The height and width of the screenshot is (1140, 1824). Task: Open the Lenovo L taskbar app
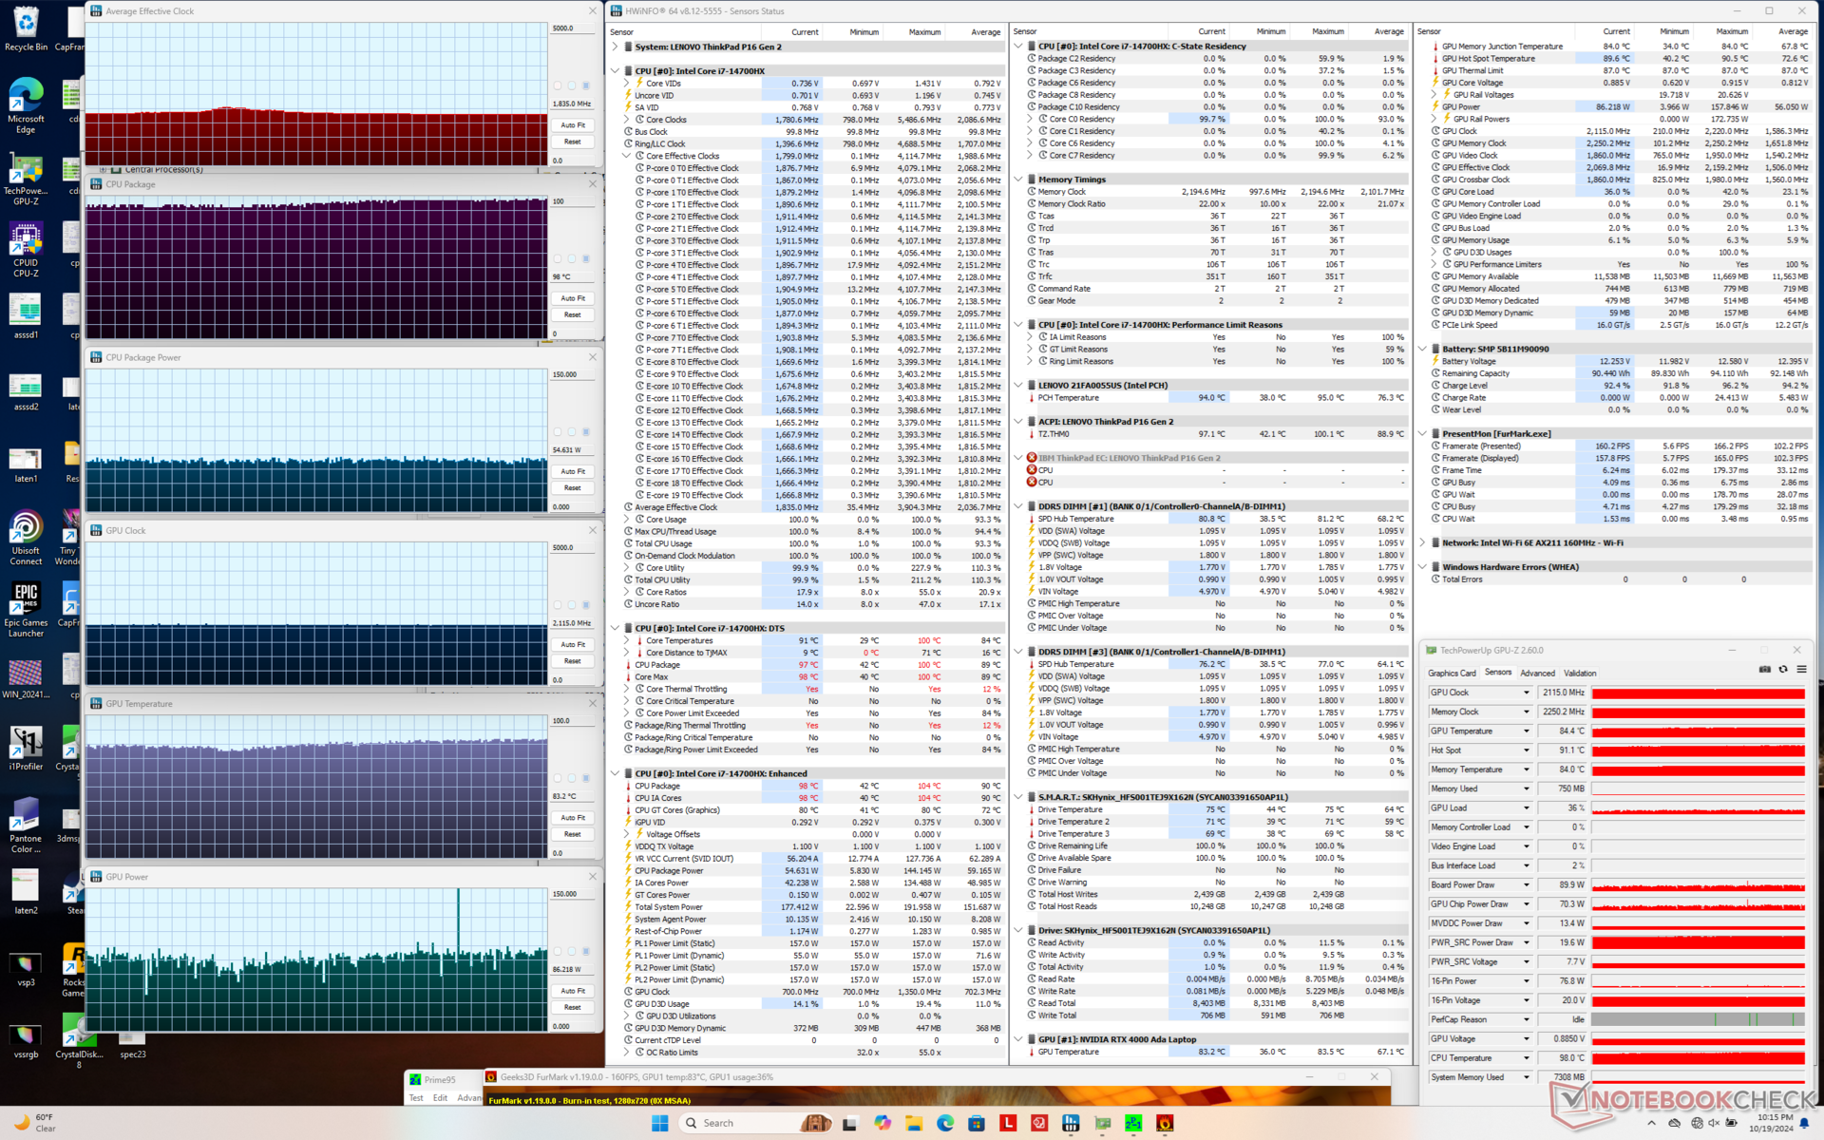[1008, 1123]
